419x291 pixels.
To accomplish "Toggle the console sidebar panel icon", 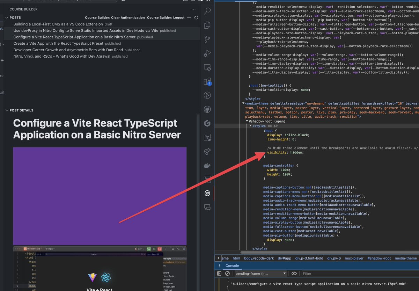I will point(219,274).
